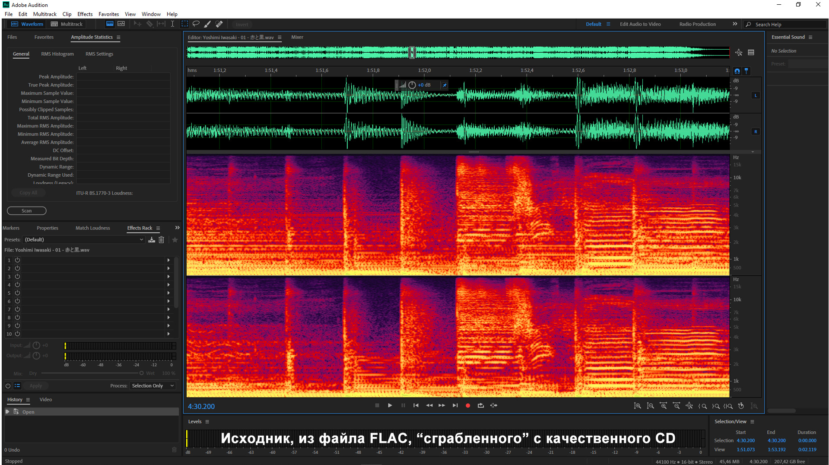Select the Paintbrush Selection tool
The width and height of the screenshot is (829, 465).
[207, 24]
